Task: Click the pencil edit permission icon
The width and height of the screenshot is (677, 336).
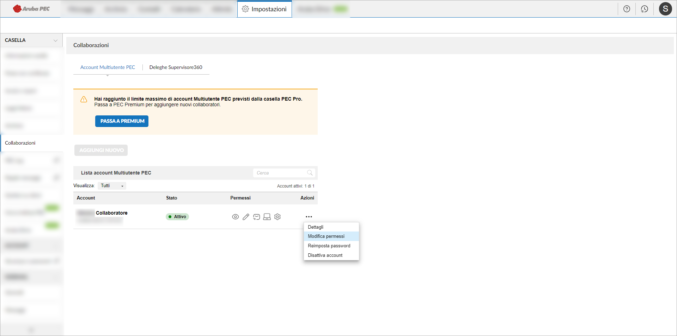Action: click(x=246, y=217)
